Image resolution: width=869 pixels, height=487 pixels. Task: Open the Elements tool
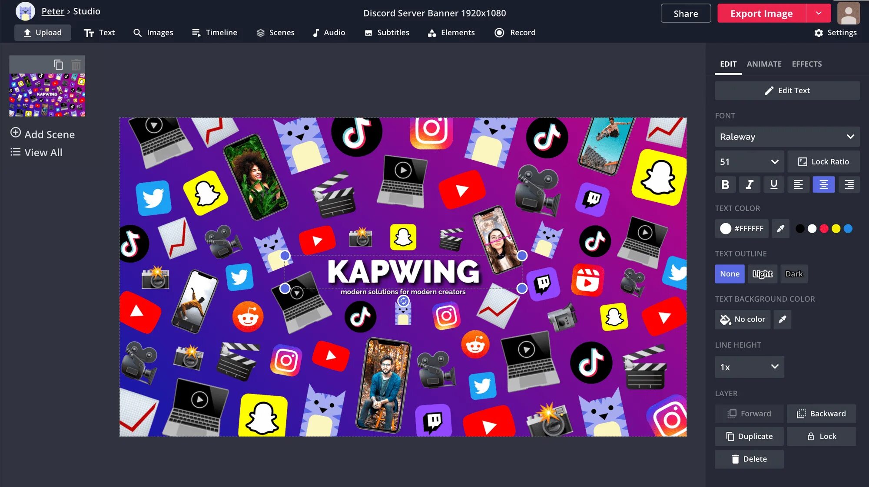(x=451, y=33)
